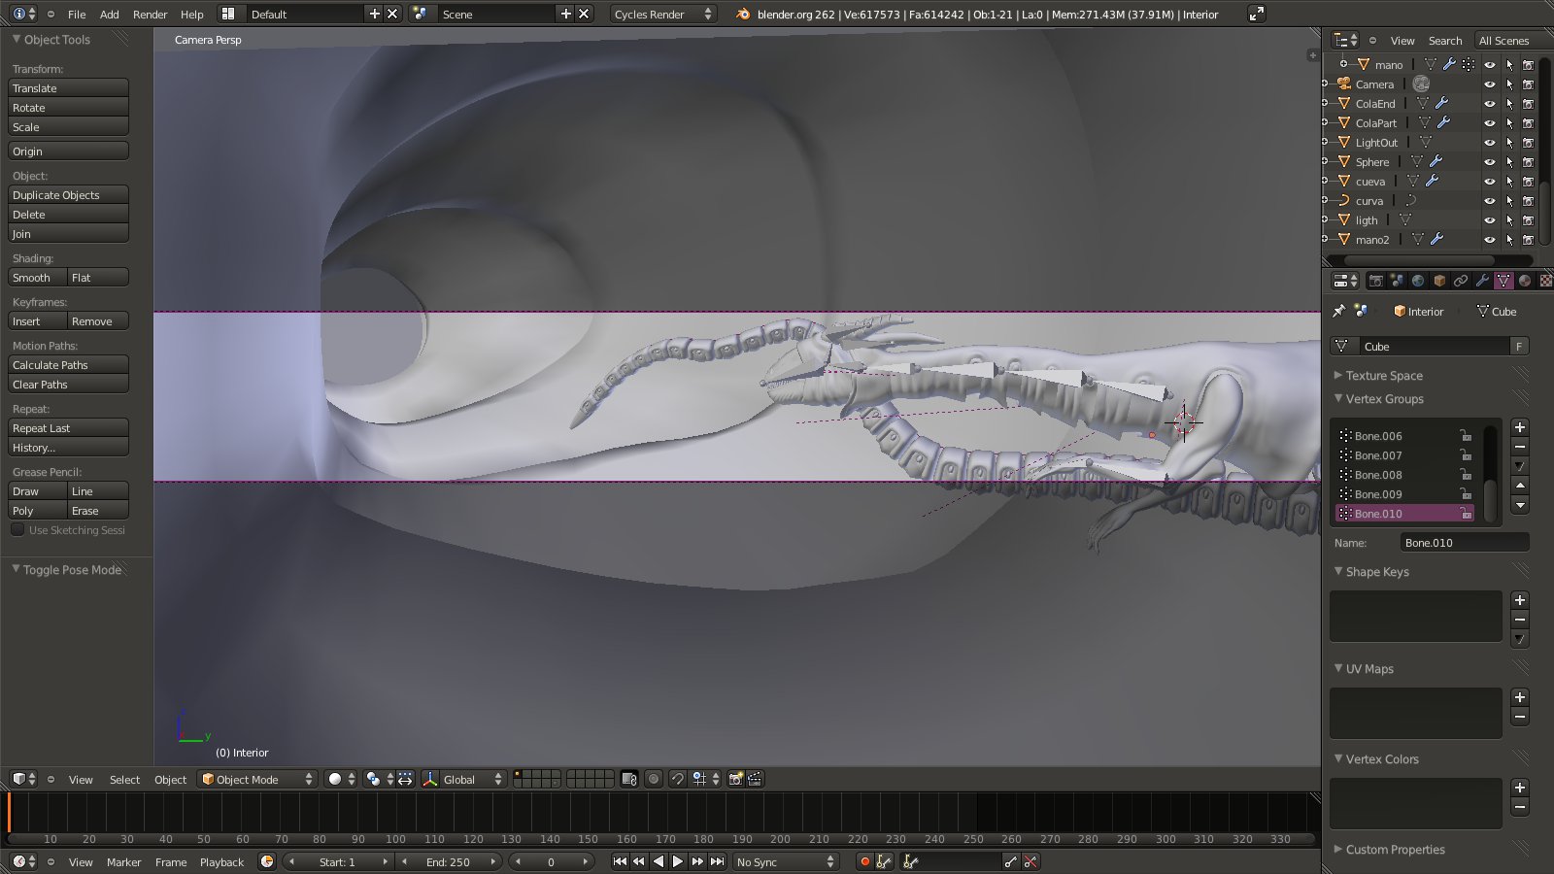
Task: Open the Modifiers wrench tab
Action: coord(1482,281)
